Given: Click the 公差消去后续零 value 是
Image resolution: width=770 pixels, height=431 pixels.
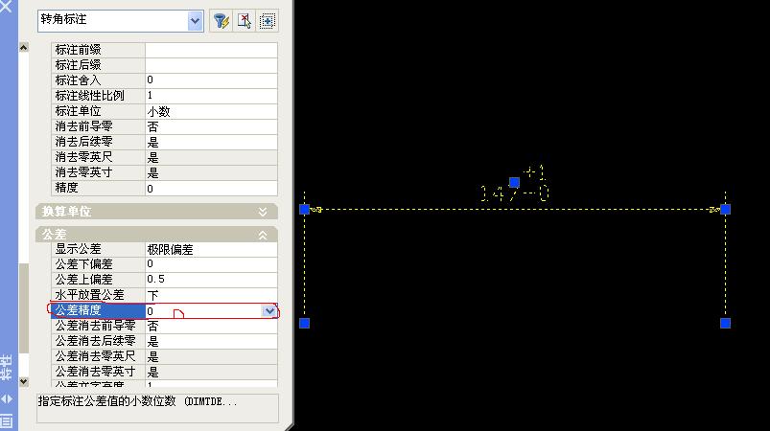Looking at the screenshot, I should coord(211,341).
